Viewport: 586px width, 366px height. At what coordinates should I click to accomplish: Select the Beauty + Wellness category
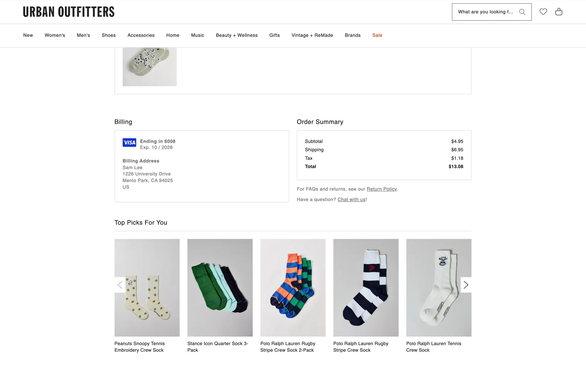tap(237, 35)
